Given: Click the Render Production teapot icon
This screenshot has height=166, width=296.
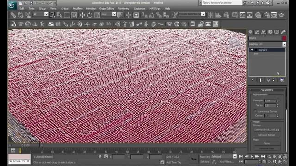Looking at the screenshot, I should pyautogui.click(x=282, y=15).
